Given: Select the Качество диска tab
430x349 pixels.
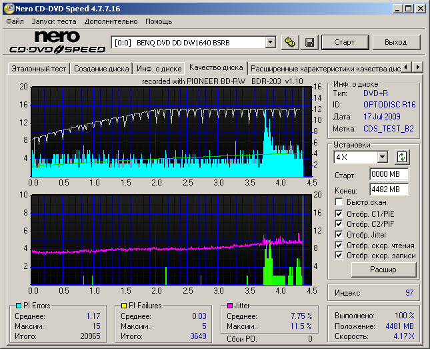Looking at the screenshot, I should pos(216,67).
